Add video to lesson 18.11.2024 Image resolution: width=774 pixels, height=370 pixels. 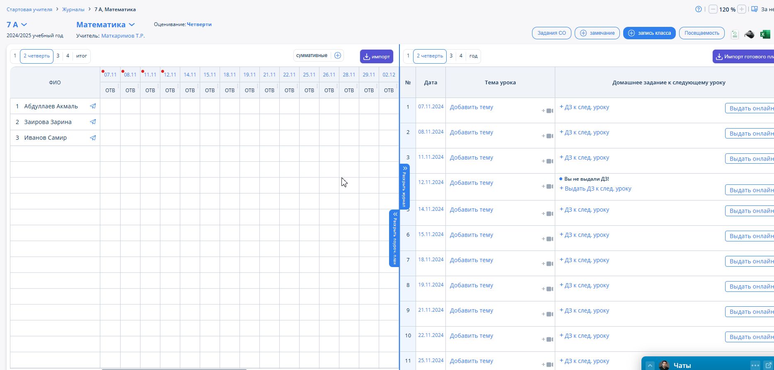[547, 264]
